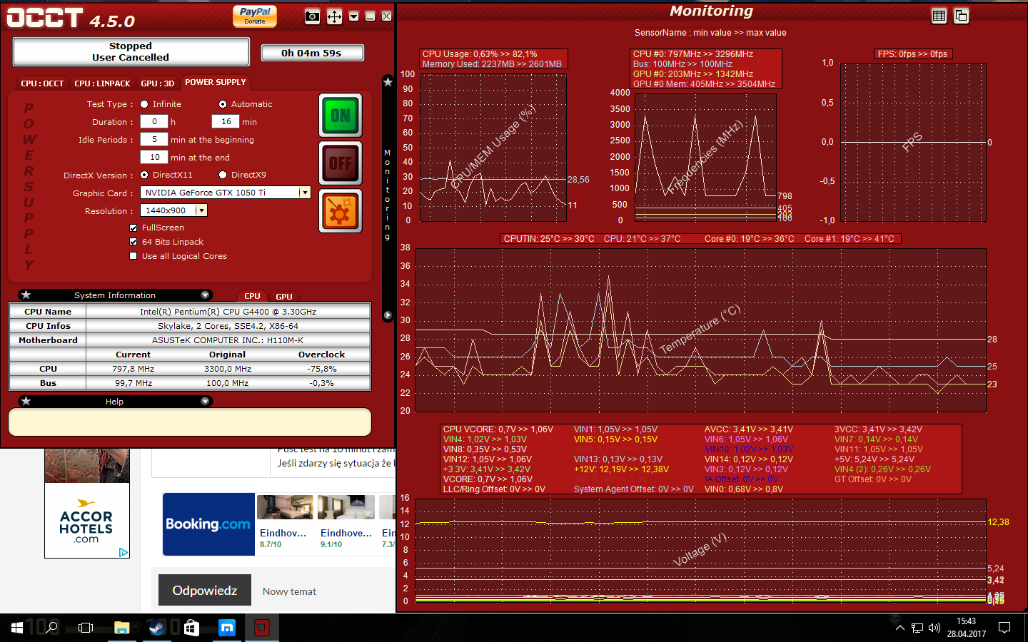Select the POWER SUPPLY tab
The image size is (1028, 642).
[216, 82]
